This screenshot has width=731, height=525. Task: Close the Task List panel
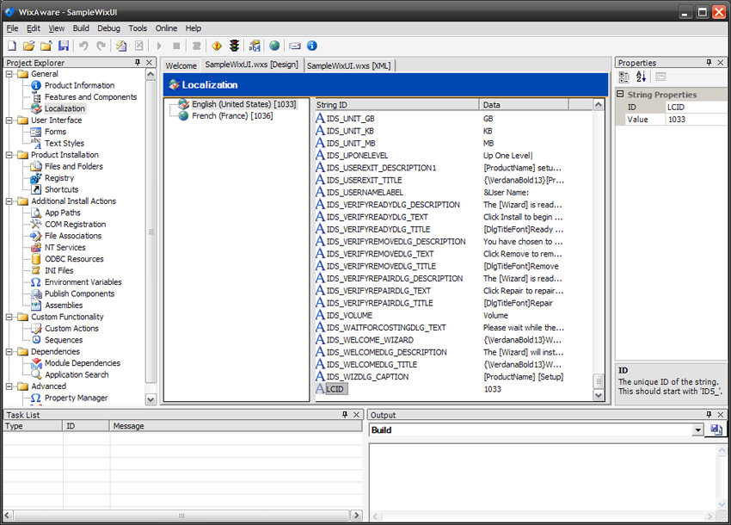click(357, 415)
